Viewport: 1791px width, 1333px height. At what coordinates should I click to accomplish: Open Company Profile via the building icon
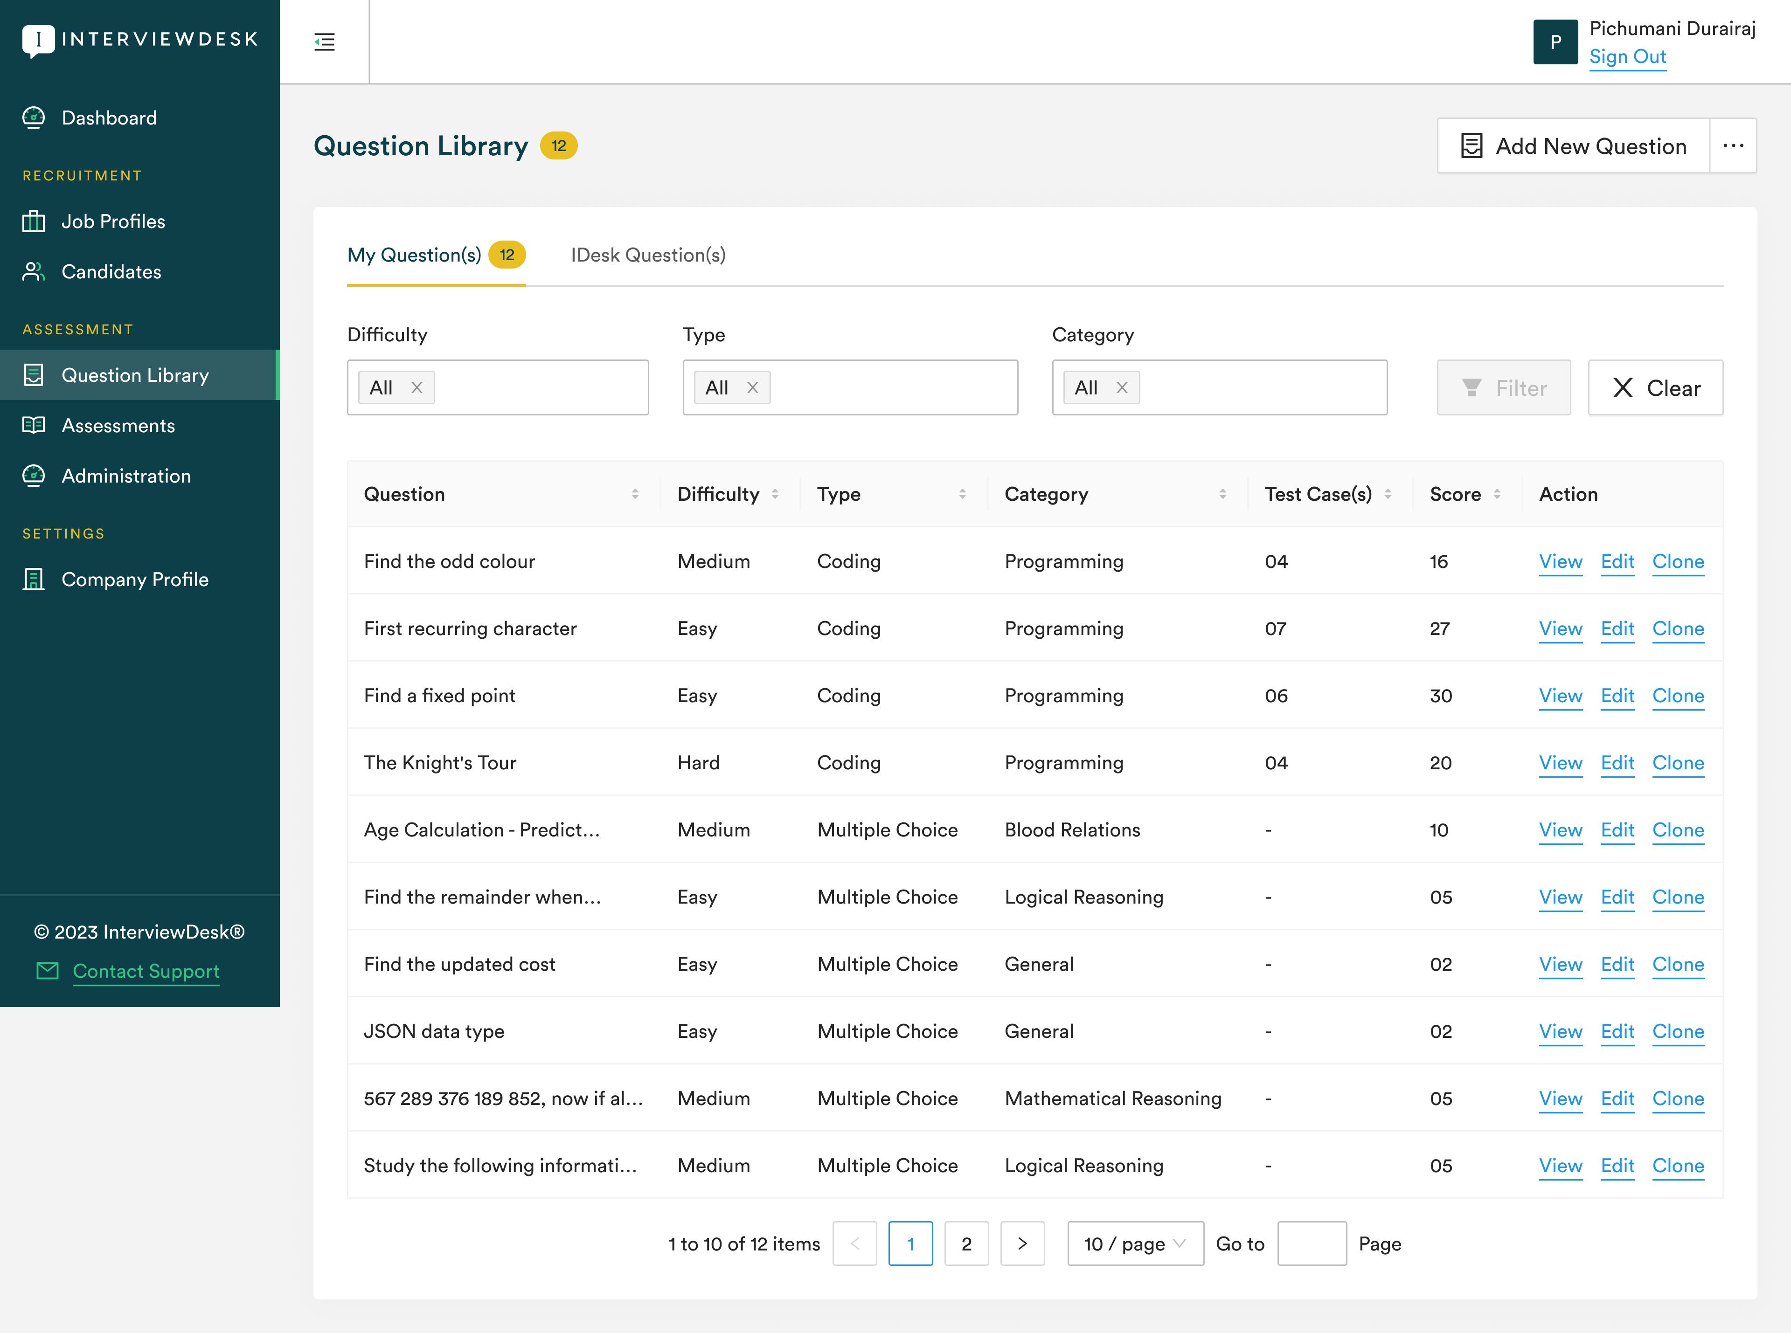[33, 580]
